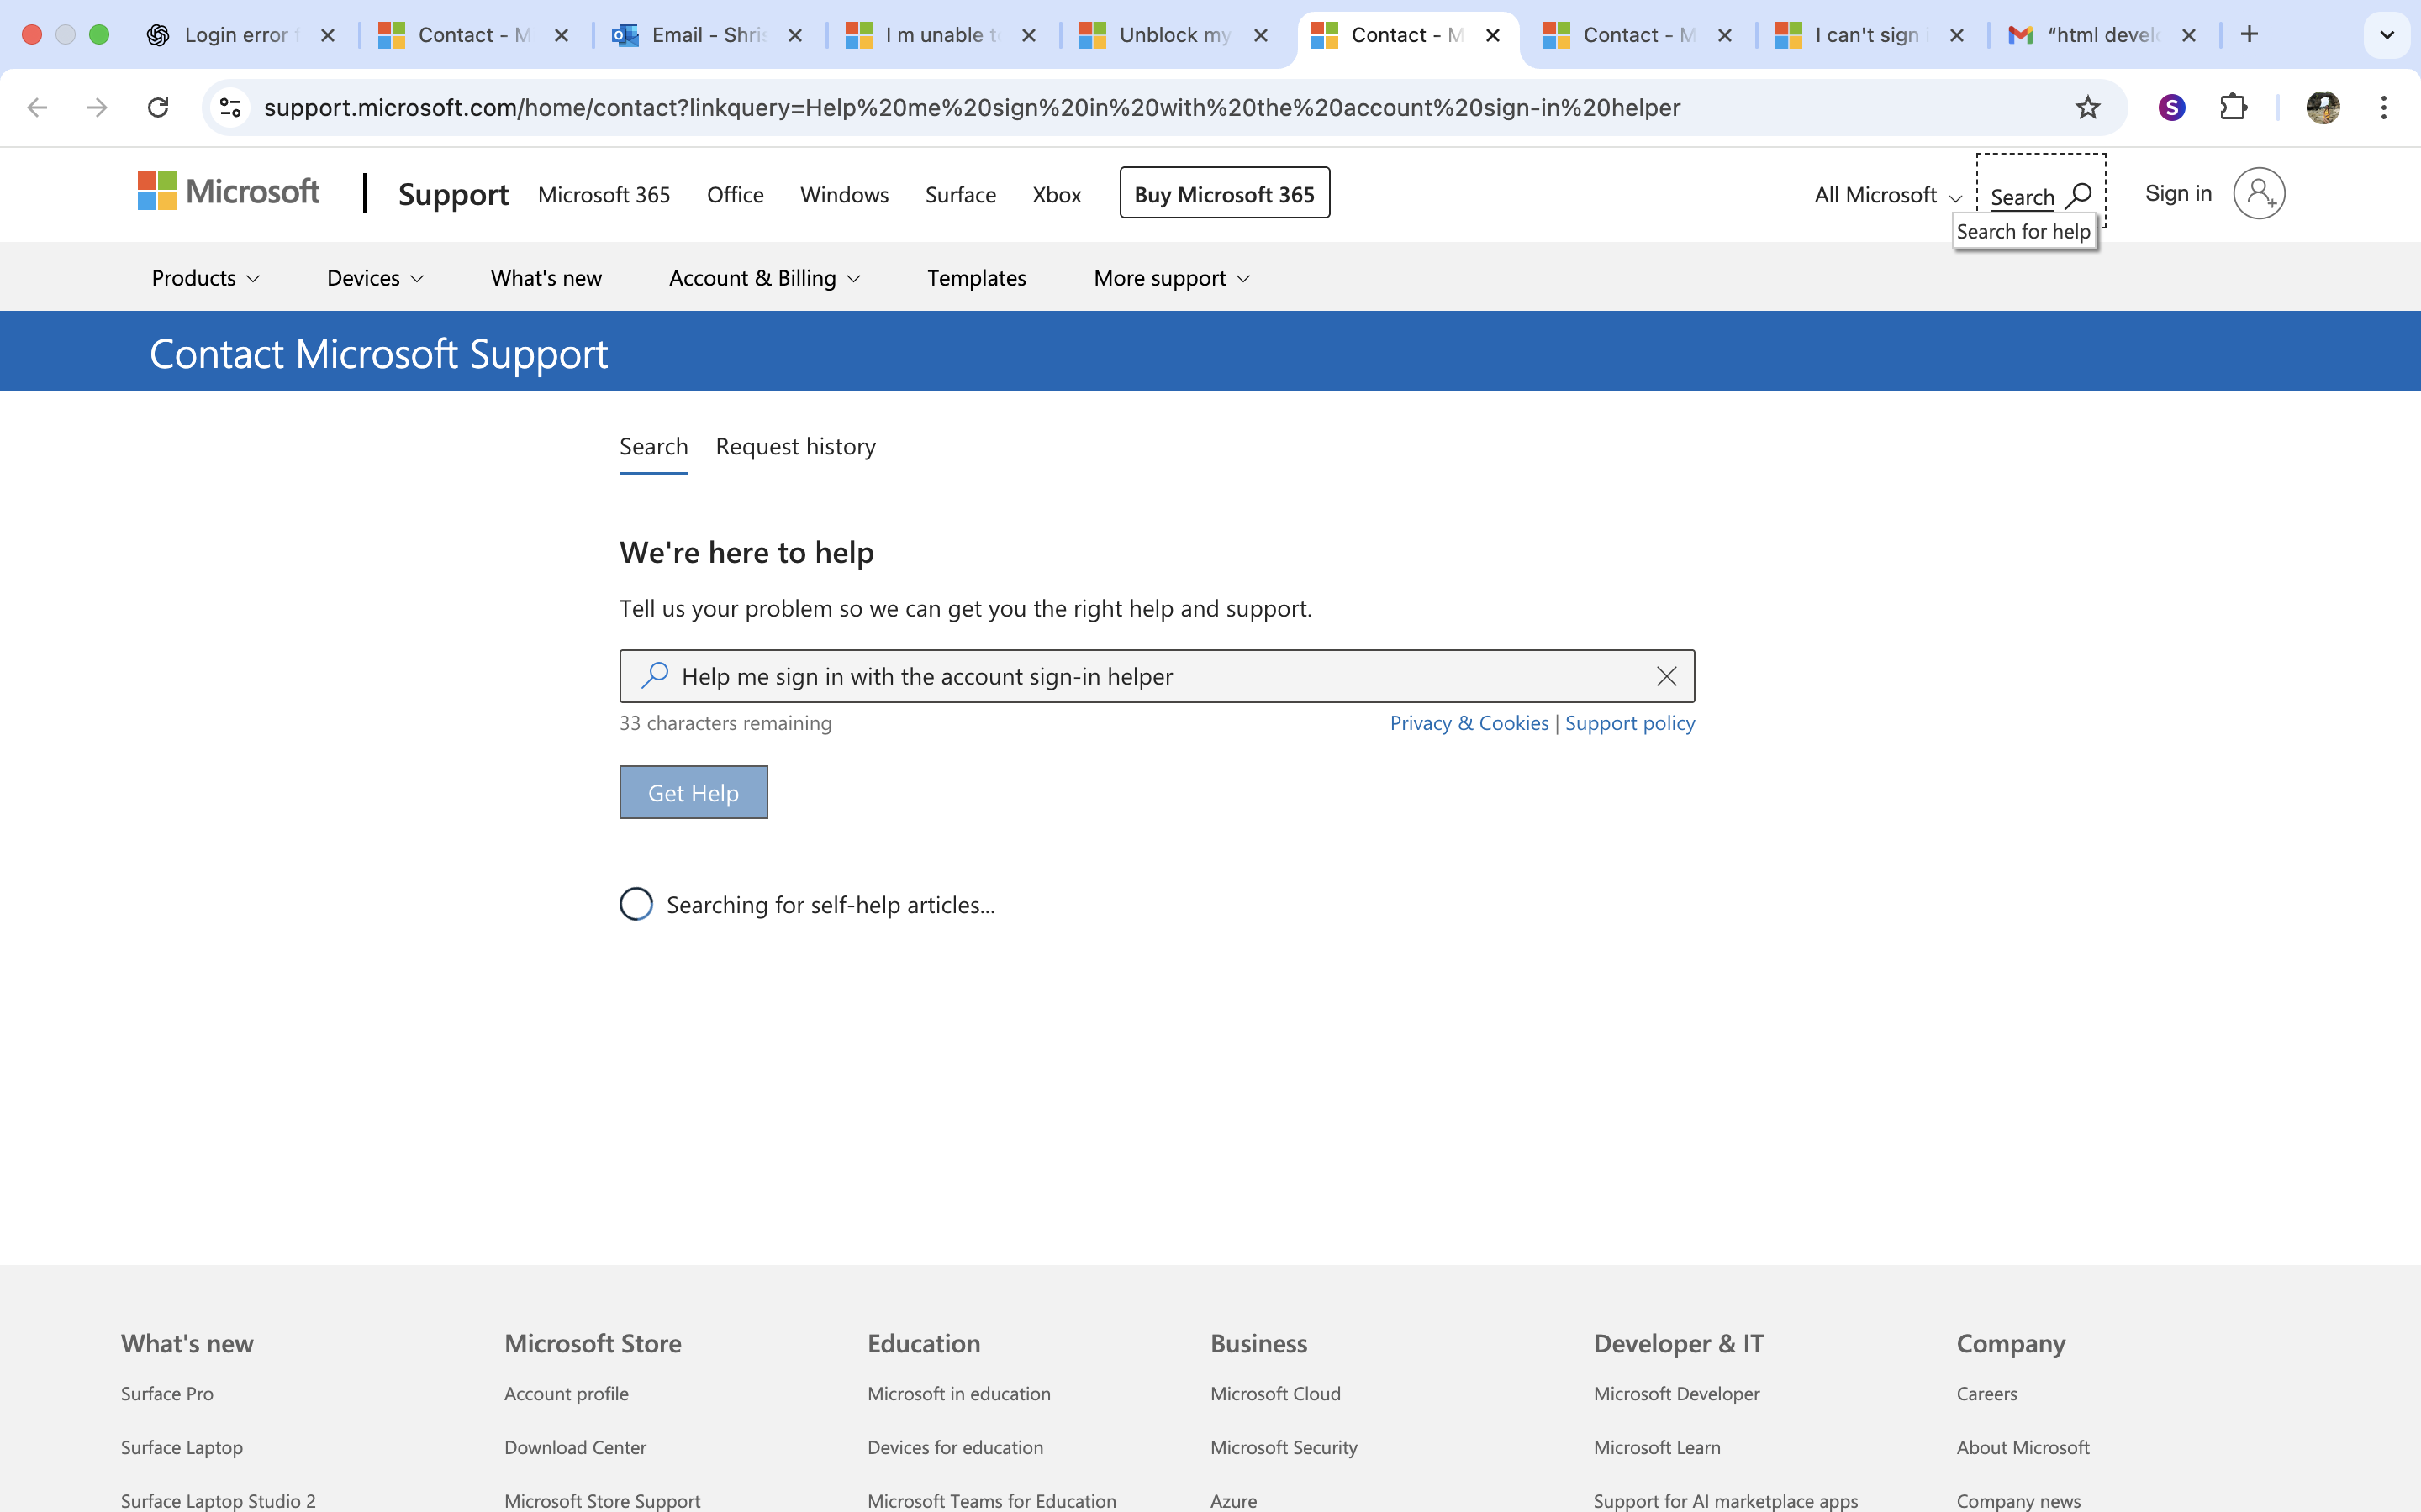The height and width of the screenshot is (1512, 2421).
Task: Expand the Devices menu
Action: tap(375, 278)
